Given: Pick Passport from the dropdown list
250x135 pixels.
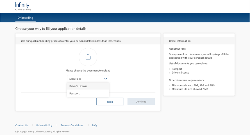Looking at the screenshot, I should (x=74, y=93).
